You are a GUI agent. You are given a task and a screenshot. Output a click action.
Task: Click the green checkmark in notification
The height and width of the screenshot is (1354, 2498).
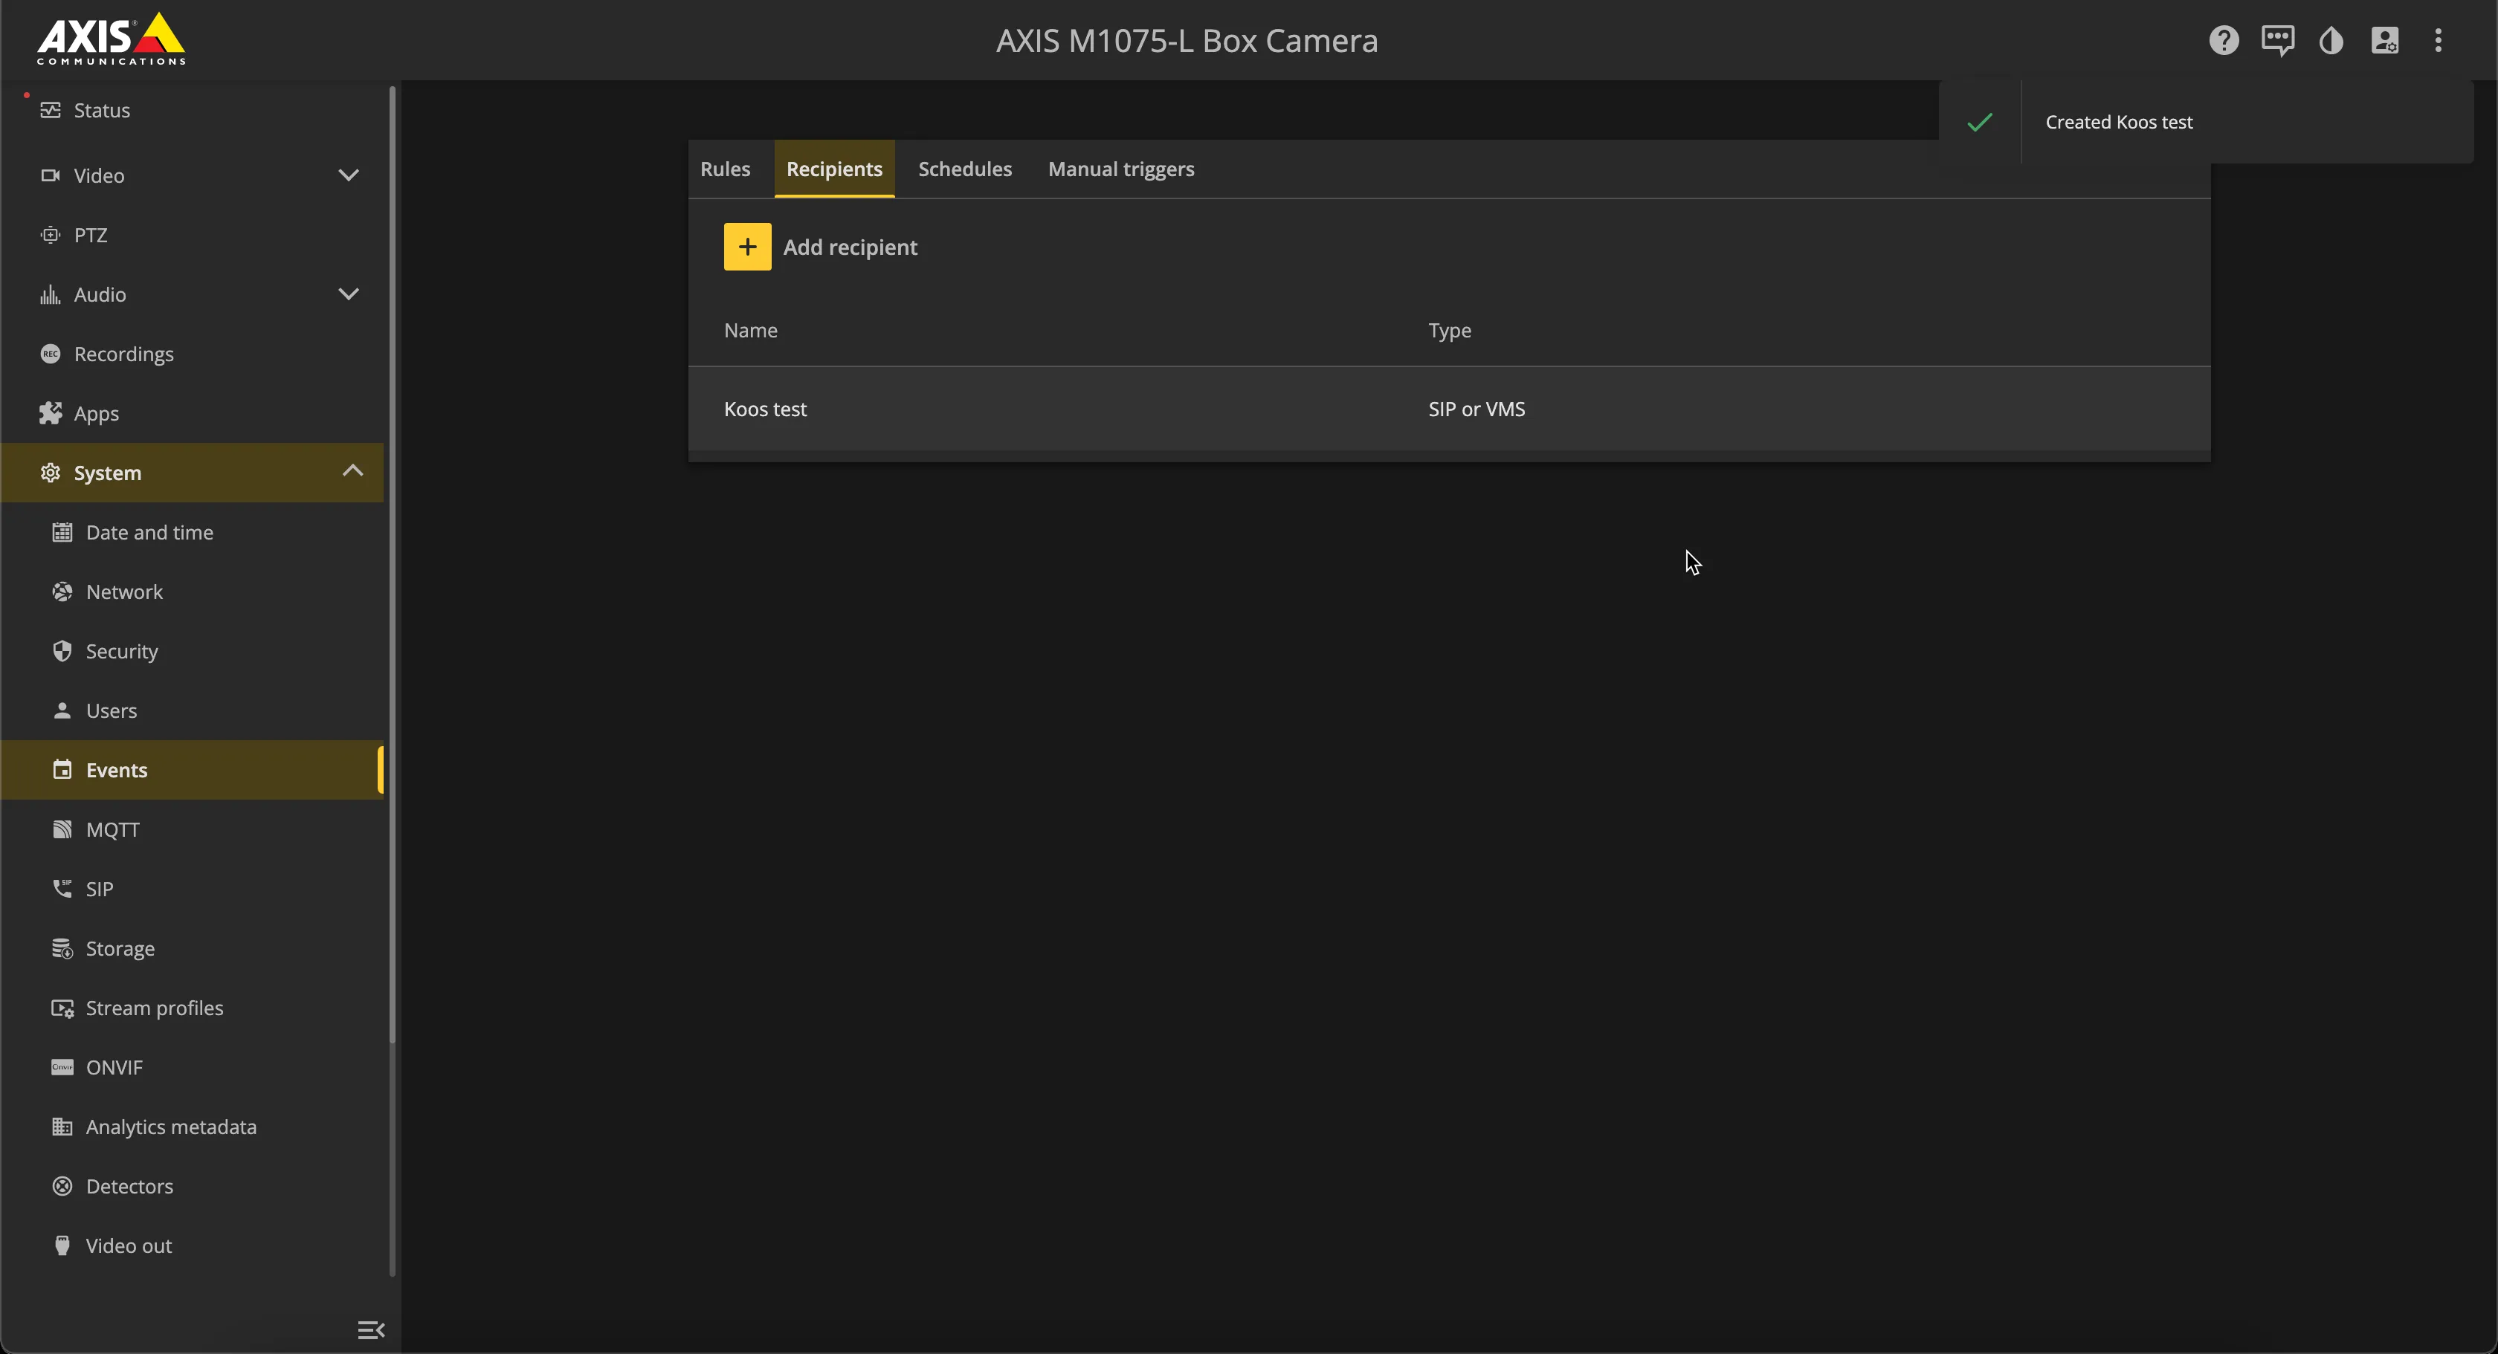pos(1979,122)
